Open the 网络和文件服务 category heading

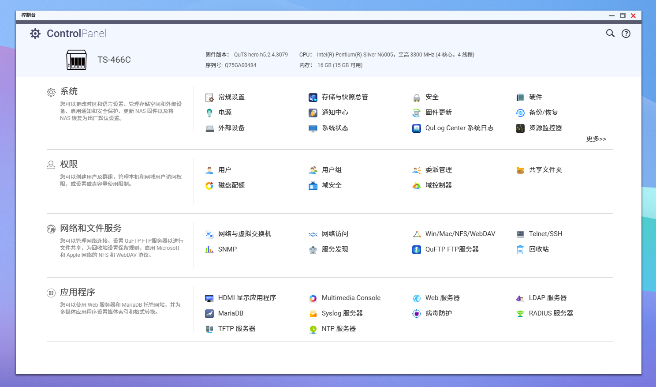coord(90,228)
